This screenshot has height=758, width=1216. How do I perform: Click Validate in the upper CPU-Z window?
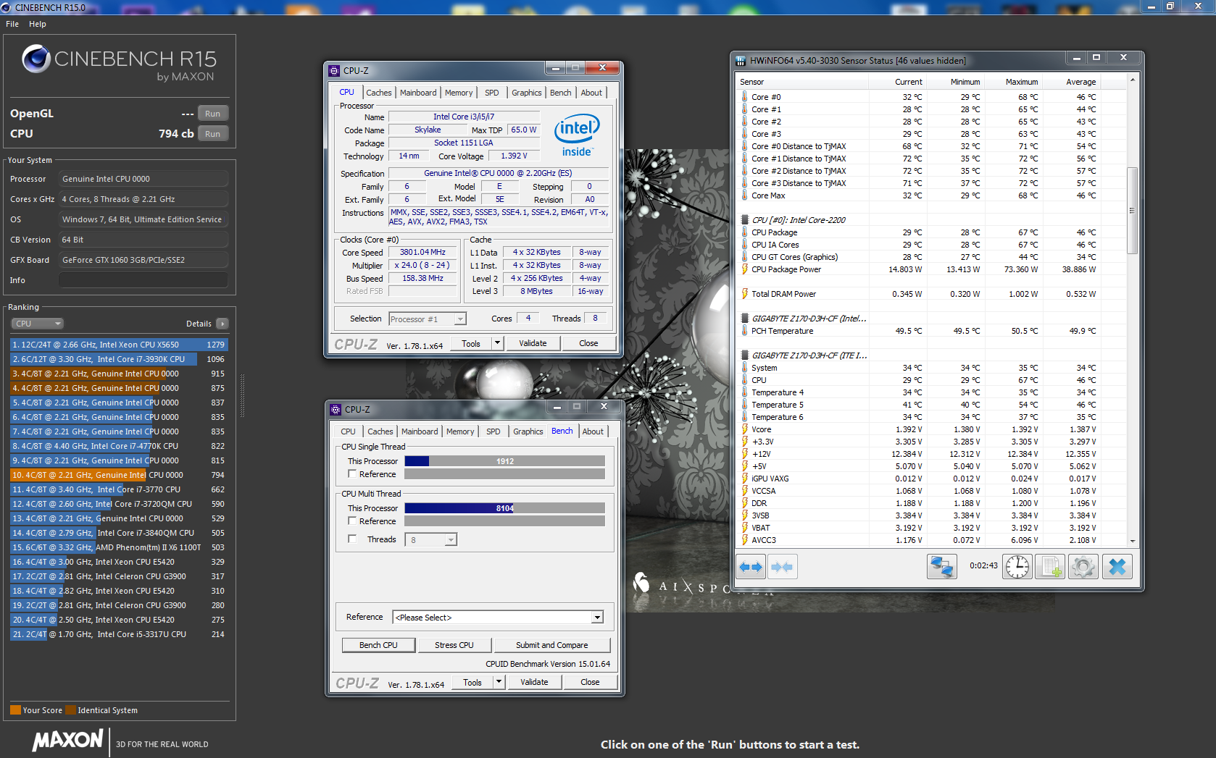(x=533, y=343)
